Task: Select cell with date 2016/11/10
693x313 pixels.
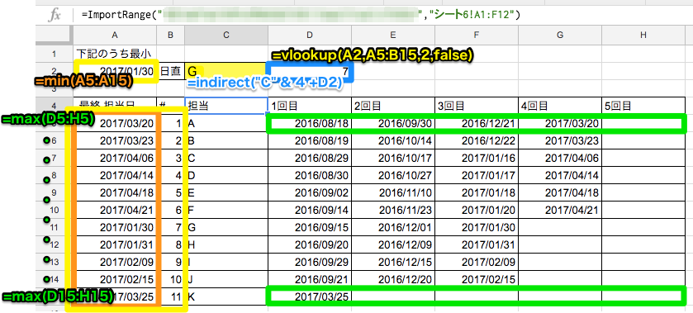Action: [393, 192]
